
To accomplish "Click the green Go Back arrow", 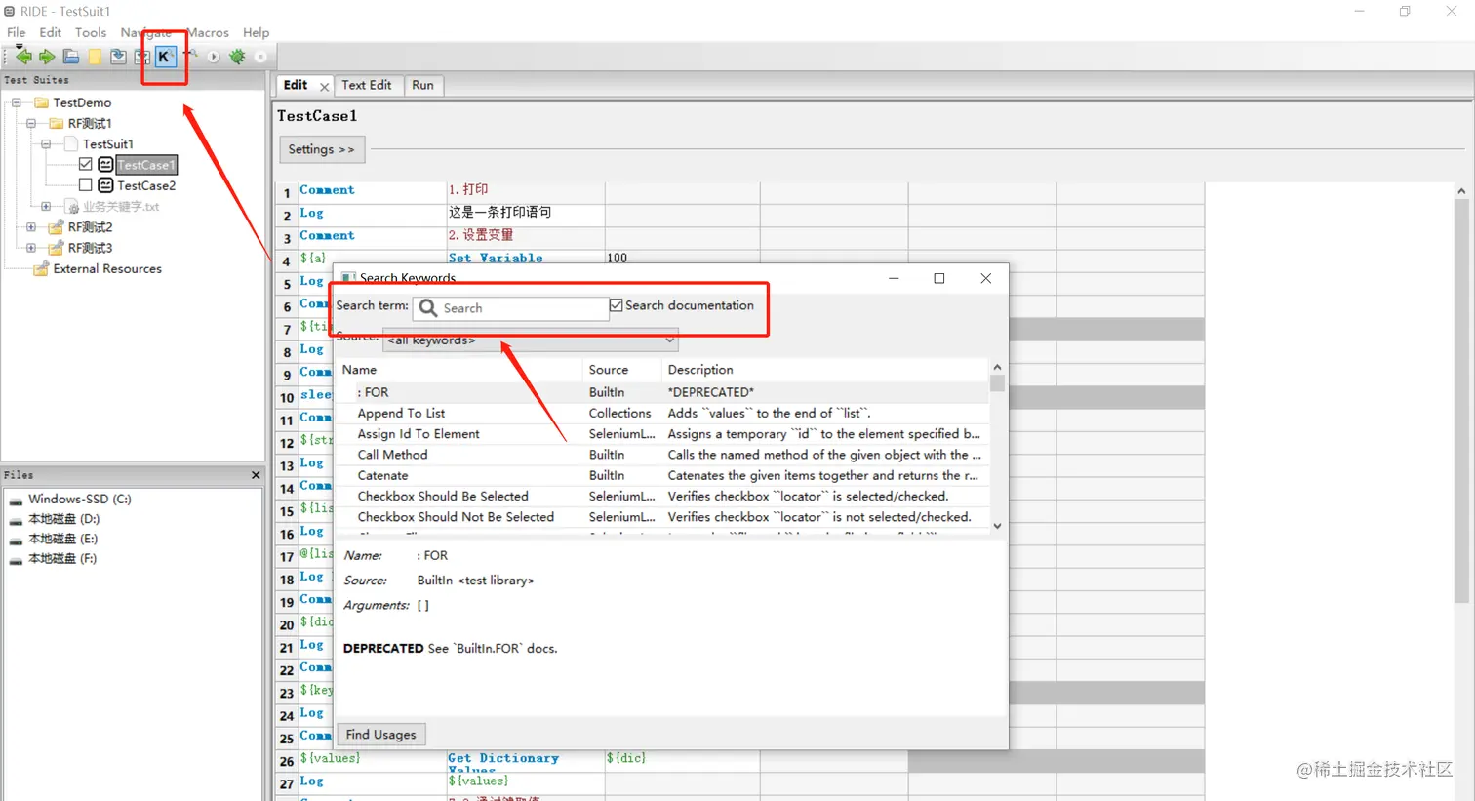I will [23, 57].
